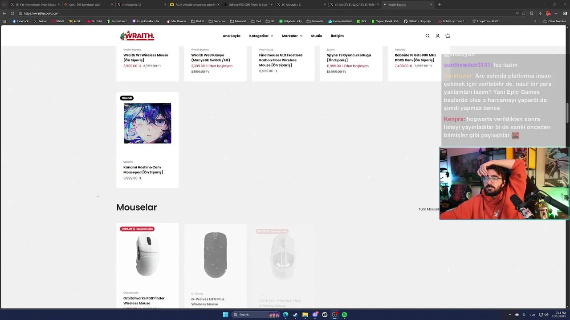The image size is (570, 320).
Task: Open the Studio navigation item
Action: click(317, 36)
